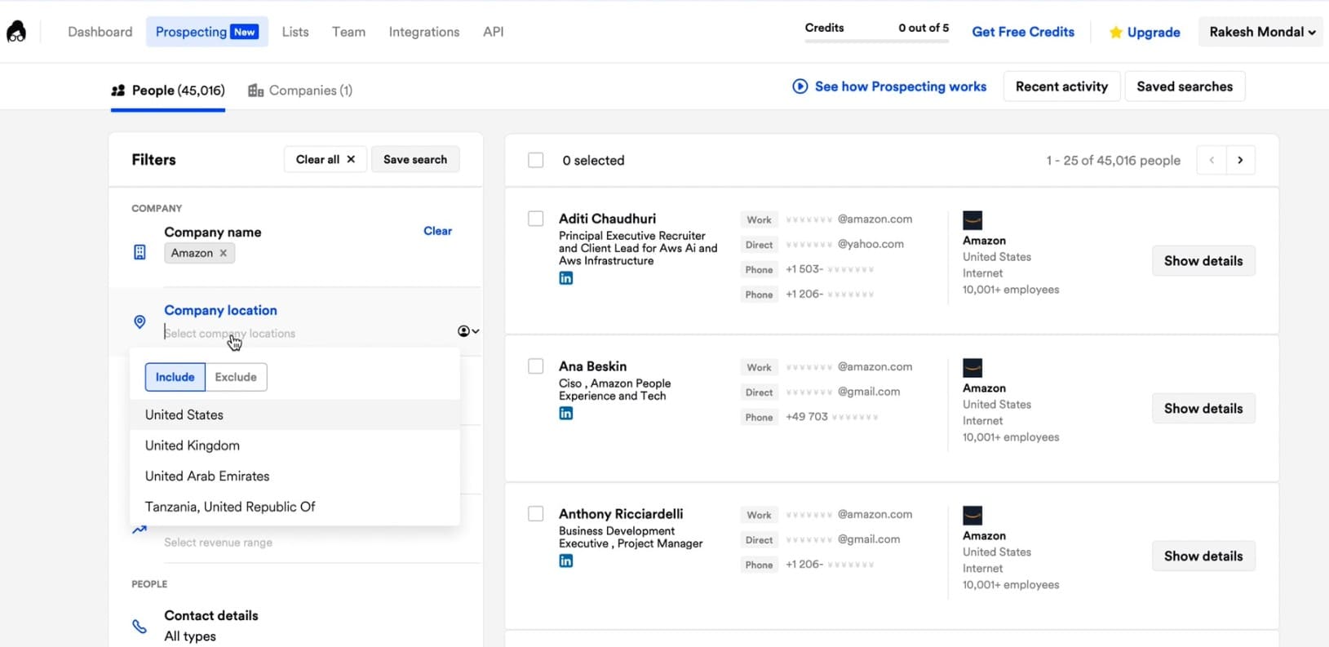
Task: Click the play icon beside See how Prospecting works
Action: pos(800,86)
